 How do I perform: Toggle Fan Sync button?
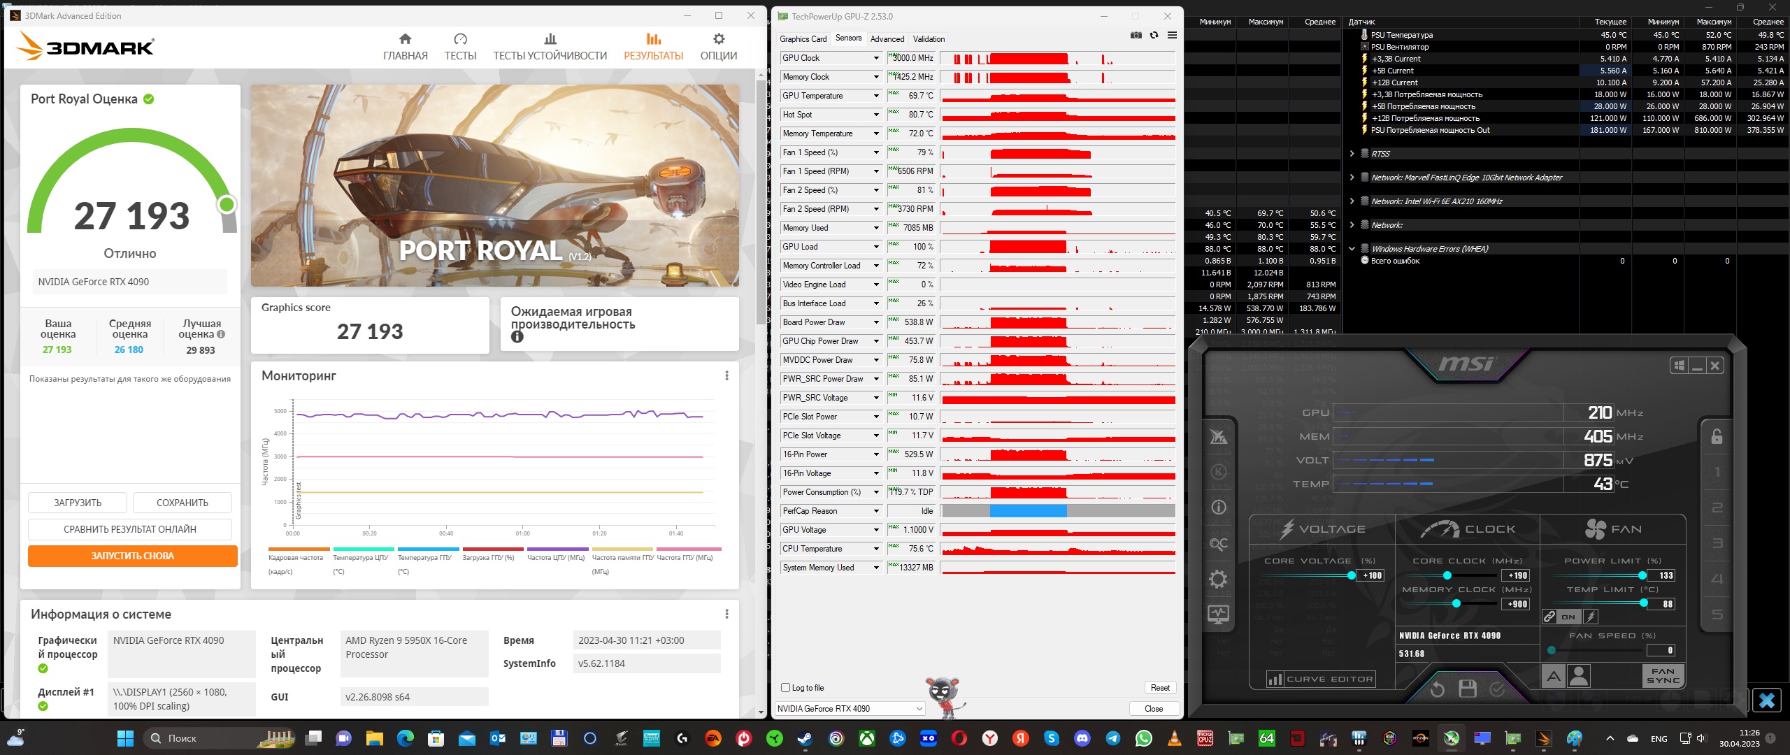(x=1663, y=676)
